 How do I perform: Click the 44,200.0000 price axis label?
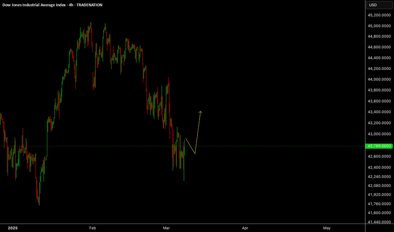(379, 69)
